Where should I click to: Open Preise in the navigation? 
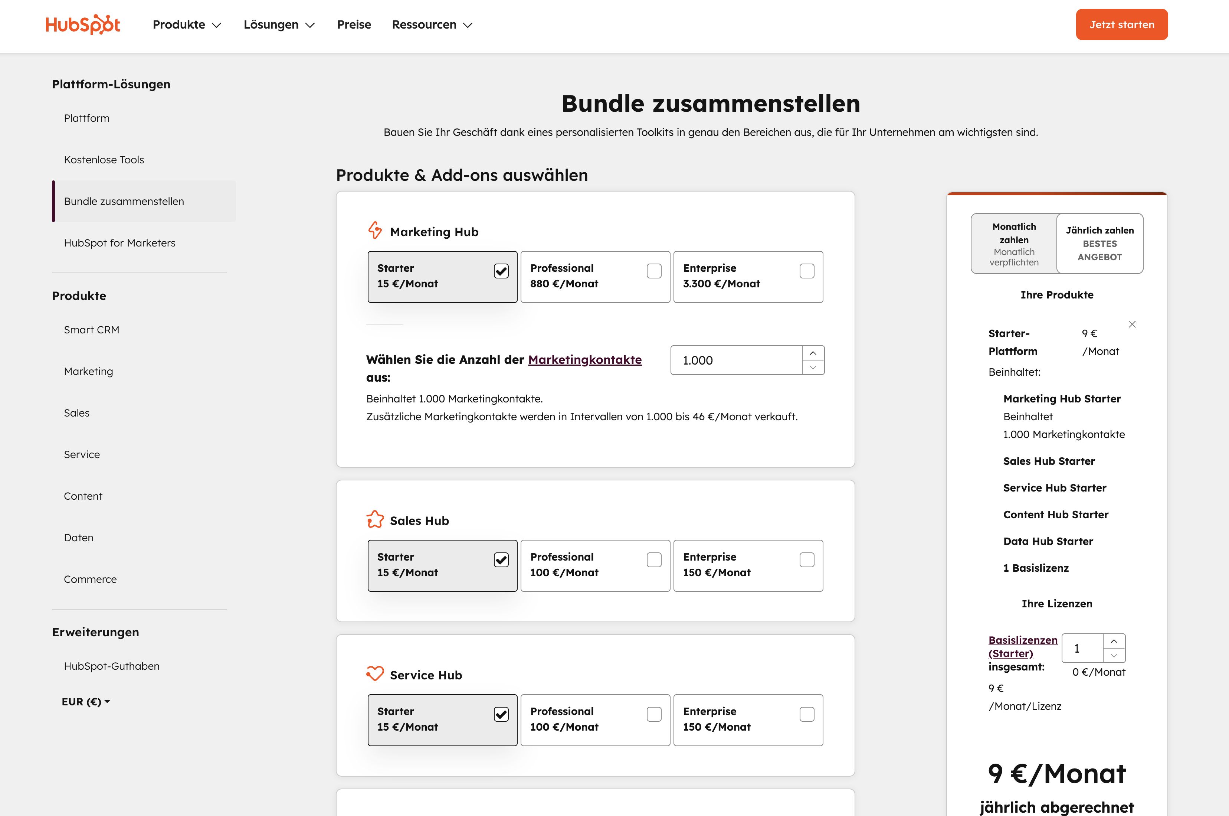tap(354, 25)
